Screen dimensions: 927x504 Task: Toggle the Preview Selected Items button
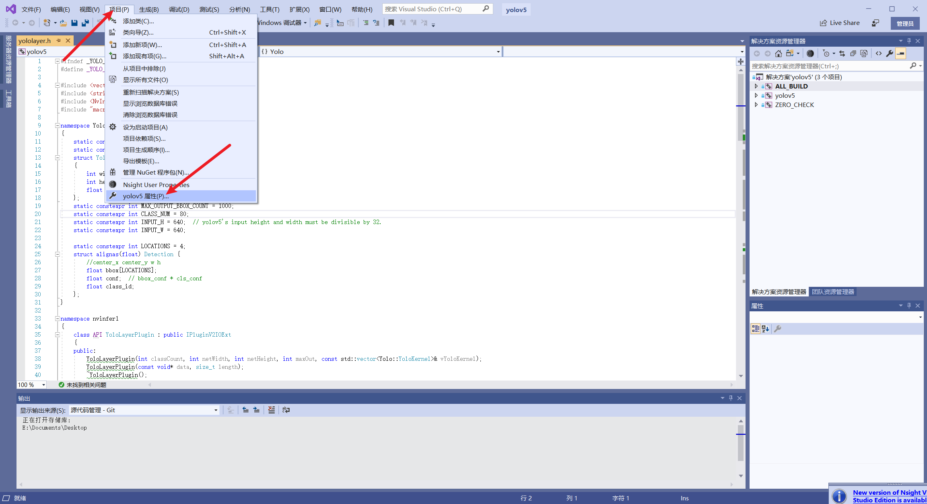click(x=901, y=53)
